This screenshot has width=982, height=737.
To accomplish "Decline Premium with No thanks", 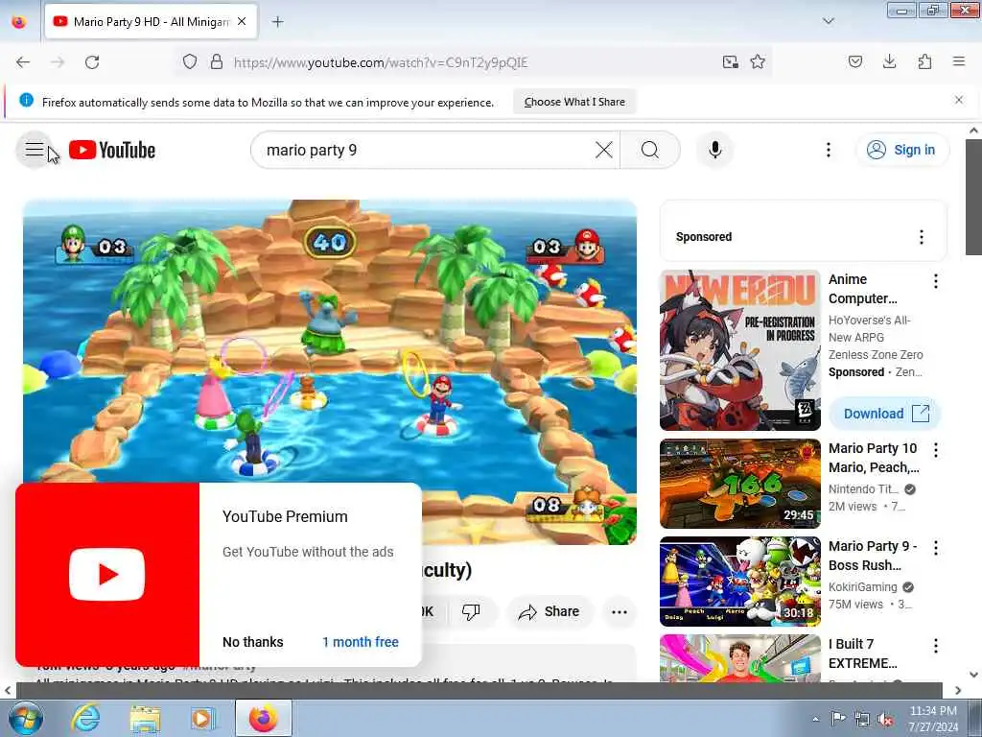I will 252,642.
